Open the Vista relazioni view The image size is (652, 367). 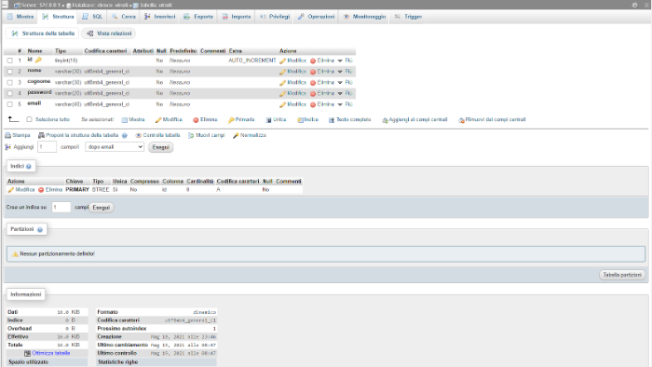click(109, 34)
